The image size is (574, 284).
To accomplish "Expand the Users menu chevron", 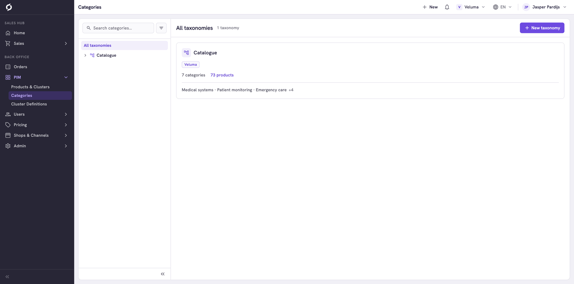I will pyautogui.click(x=66, y=114).
